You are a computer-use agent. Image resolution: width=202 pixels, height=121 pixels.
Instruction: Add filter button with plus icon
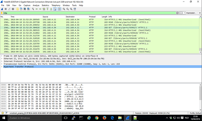(x=200, y=13)
